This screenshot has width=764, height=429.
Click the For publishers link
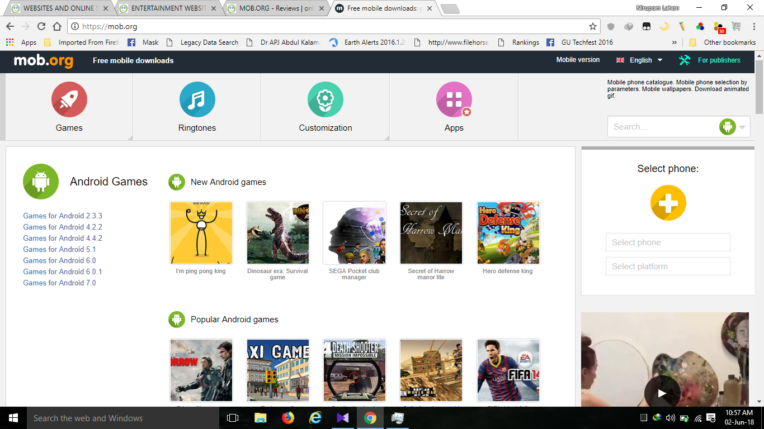(719, 60)
